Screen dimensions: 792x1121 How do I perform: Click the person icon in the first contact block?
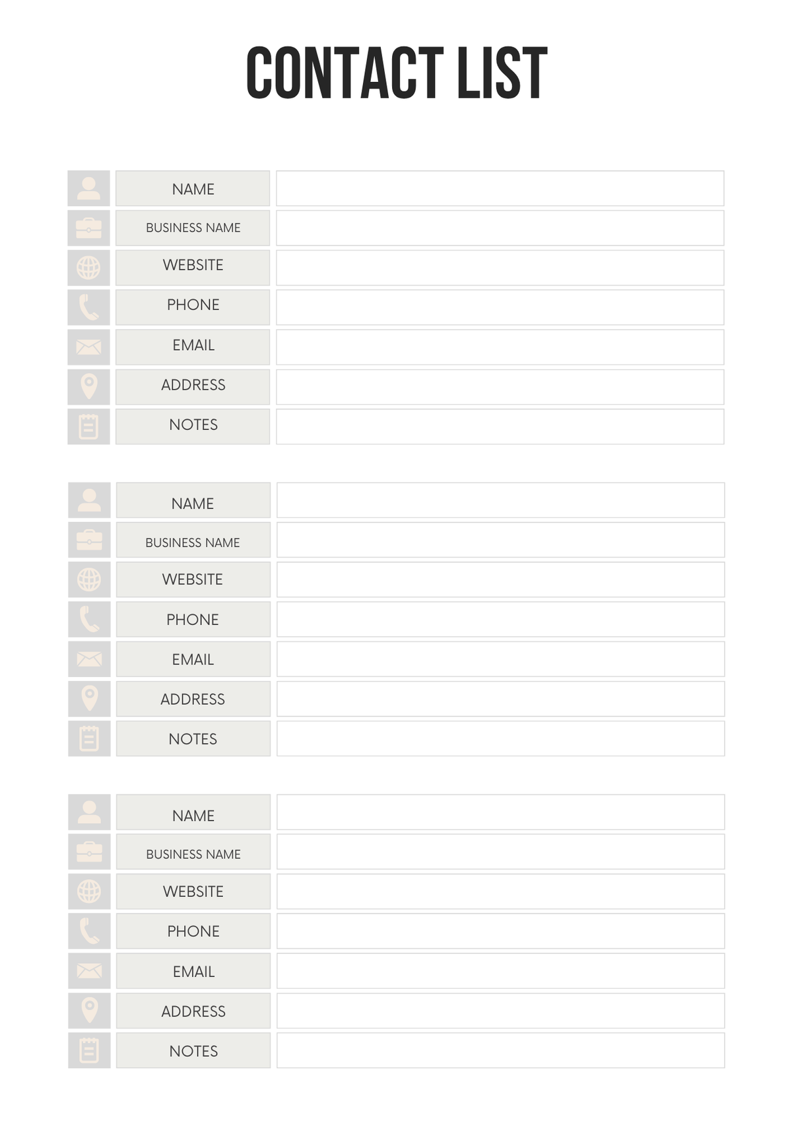pyautogui.click(x=88, y=188)
